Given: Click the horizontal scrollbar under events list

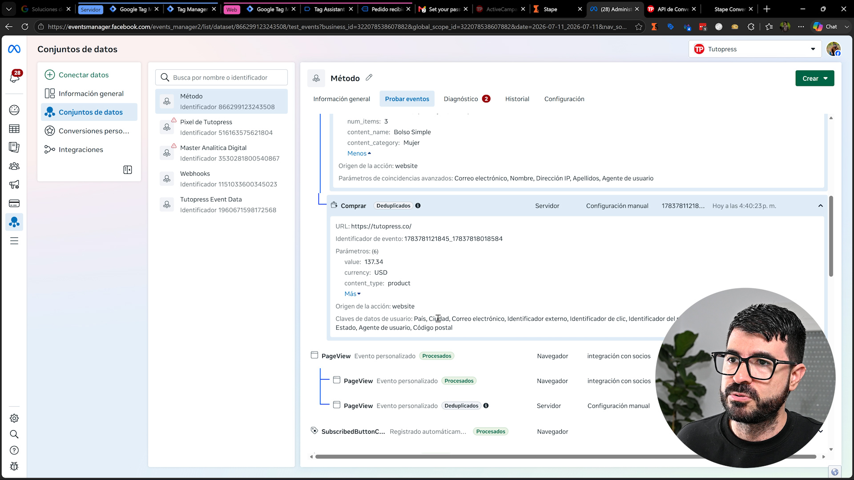Looking at the screenshot, I should tap(565, 456).
